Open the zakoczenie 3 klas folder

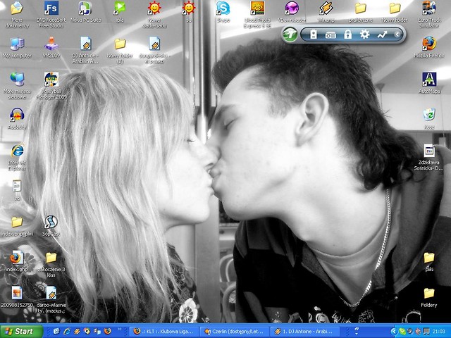[x=51, y=264]
